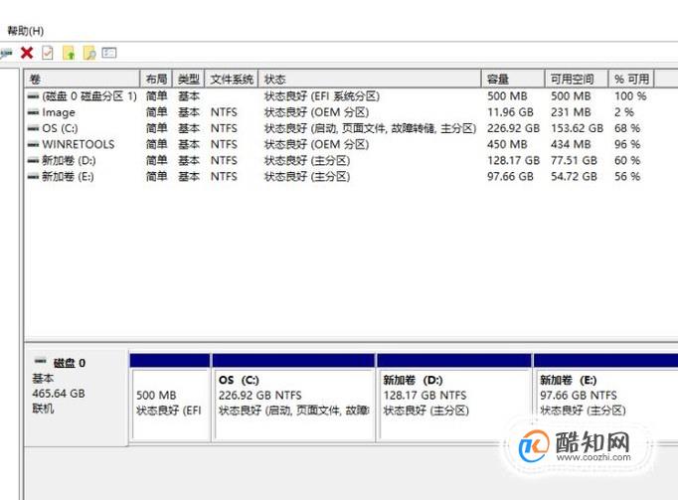Sort by the % 可用 column header
Viewport: 678px width, 500px height.
click(631, 80)
